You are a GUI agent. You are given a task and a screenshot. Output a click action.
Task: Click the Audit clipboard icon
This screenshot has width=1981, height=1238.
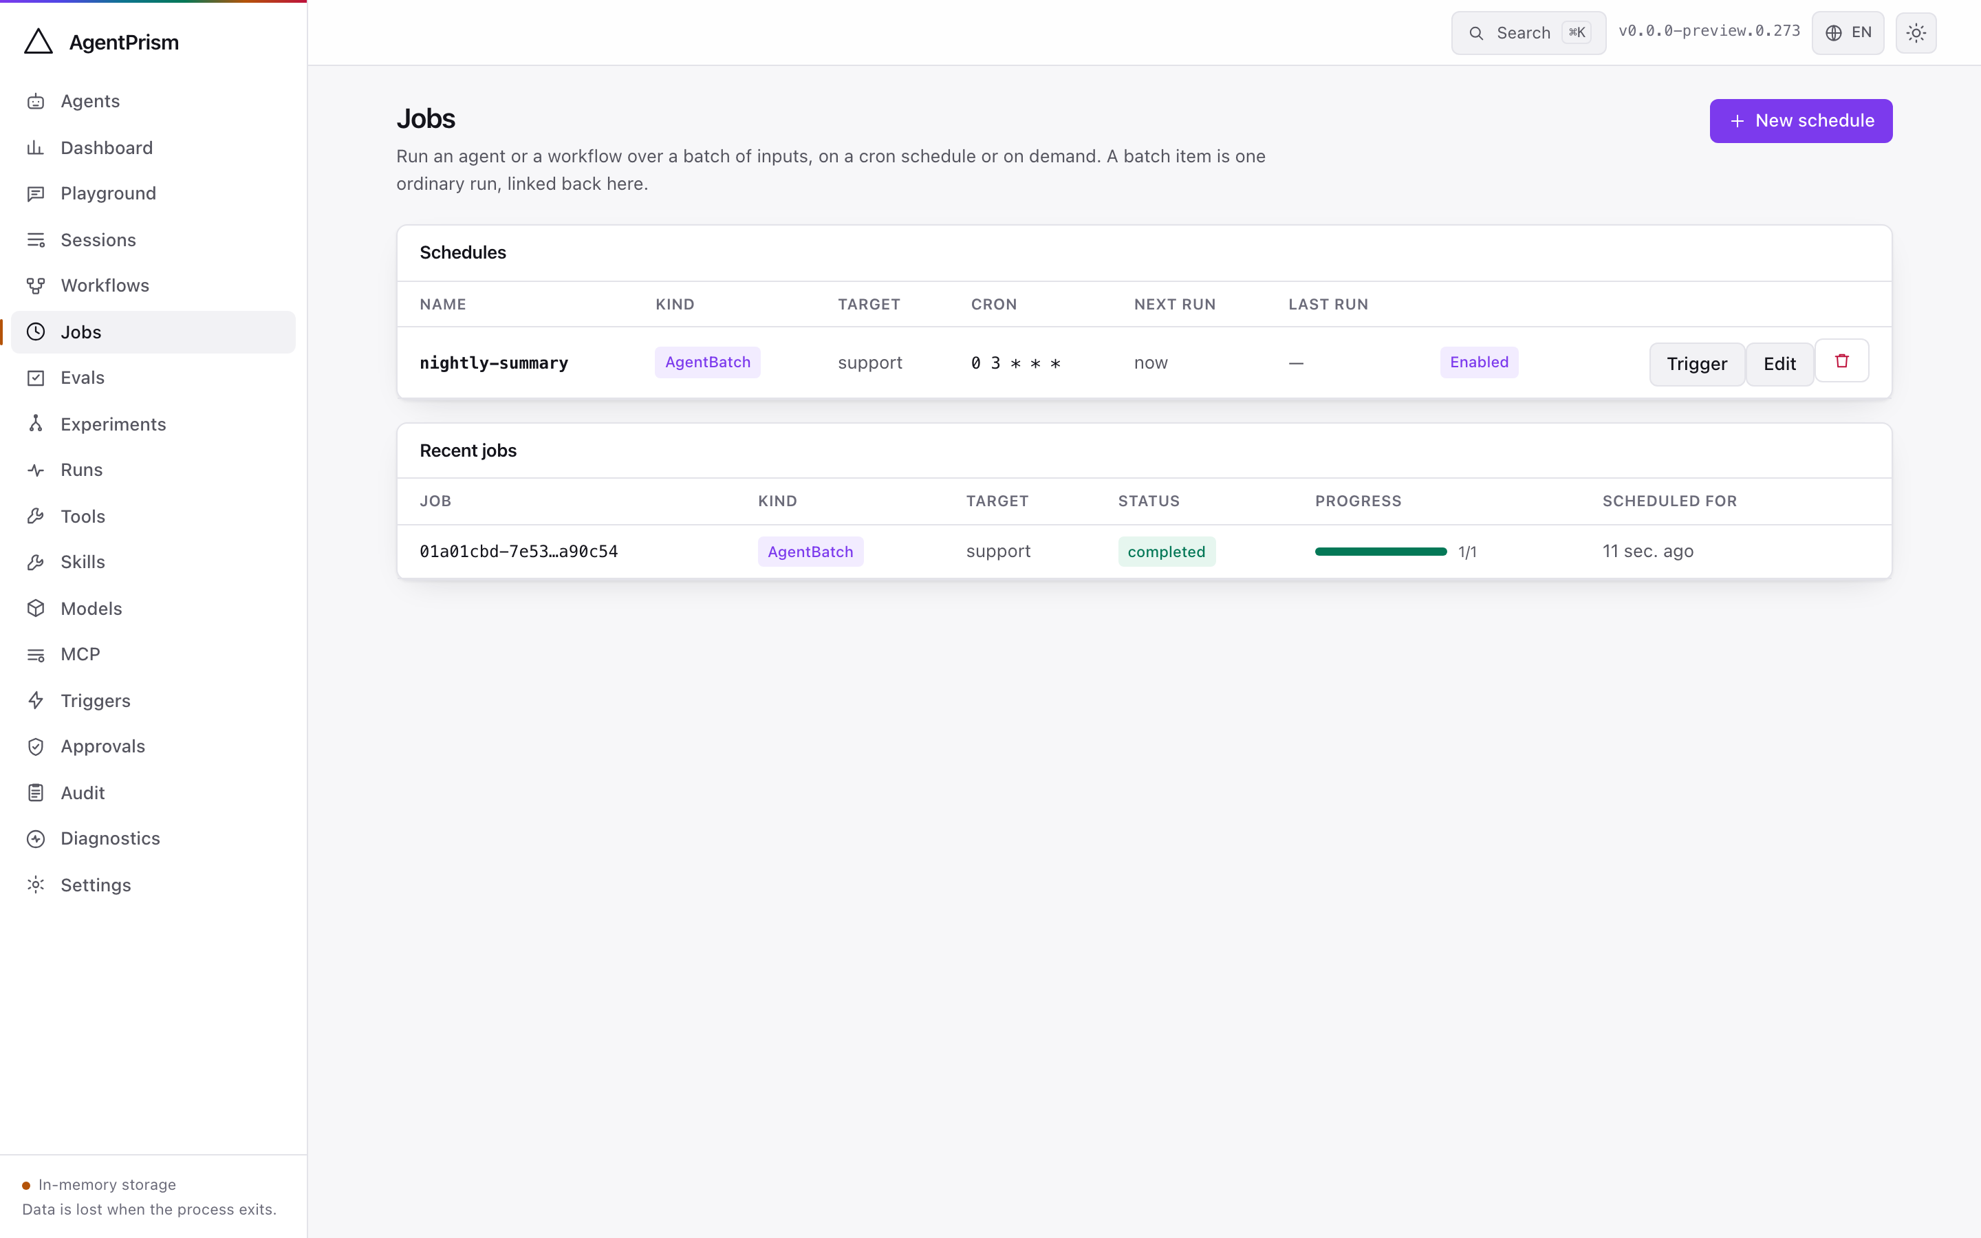pos(35,792)
